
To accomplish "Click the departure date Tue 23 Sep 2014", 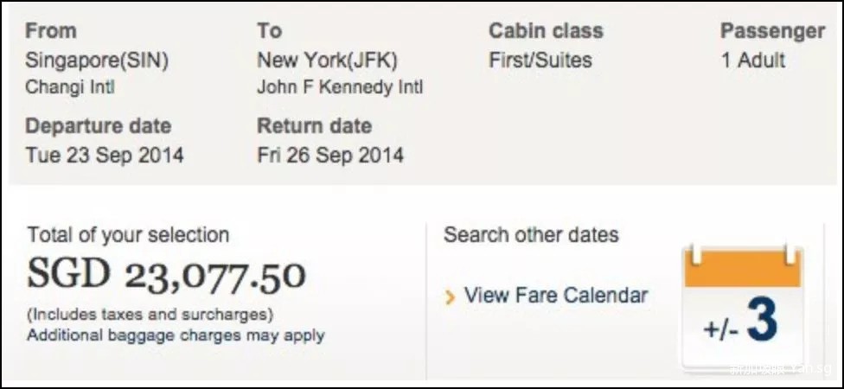I will tap(105, 156).
